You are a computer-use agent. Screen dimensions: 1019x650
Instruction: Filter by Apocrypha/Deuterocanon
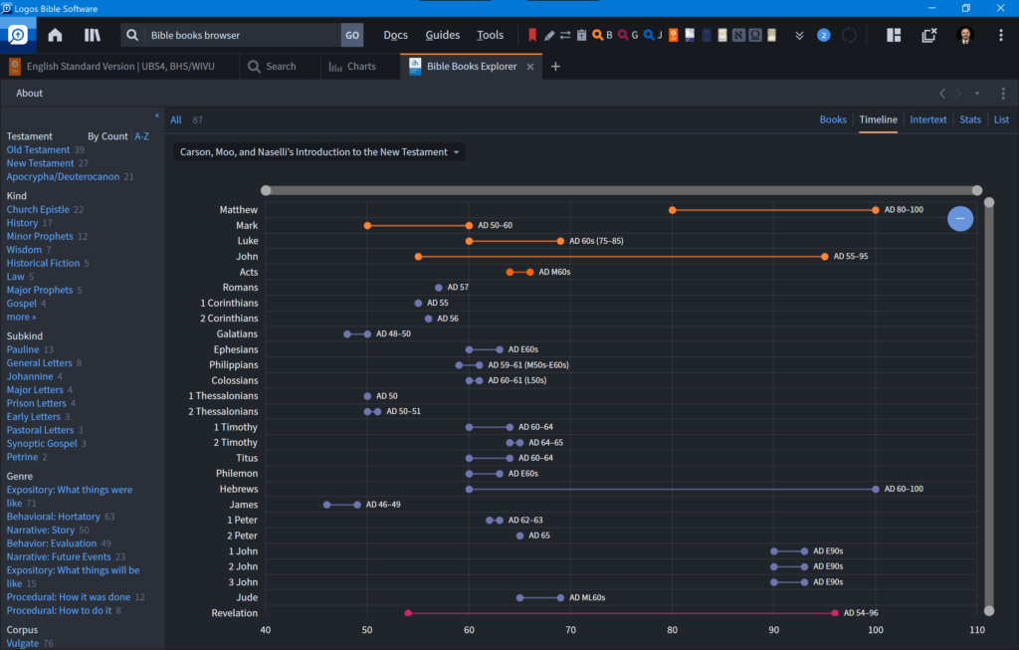[x=63, y=177]
